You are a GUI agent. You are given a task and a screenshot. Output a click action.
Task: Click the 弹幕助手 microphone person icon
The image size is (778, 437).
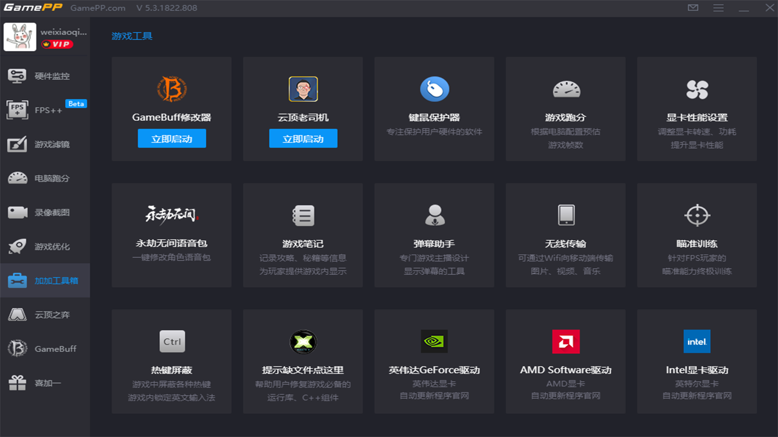pyautogui.click(x=434, y=215)
